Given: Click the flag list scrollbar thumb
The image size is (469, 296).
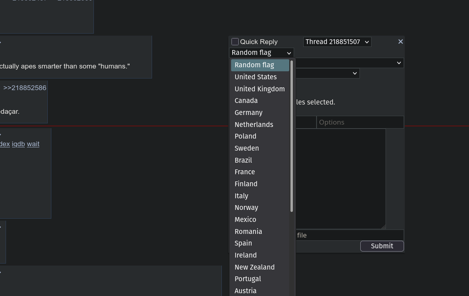Looking at the screenshot, I should pos(292,136).
